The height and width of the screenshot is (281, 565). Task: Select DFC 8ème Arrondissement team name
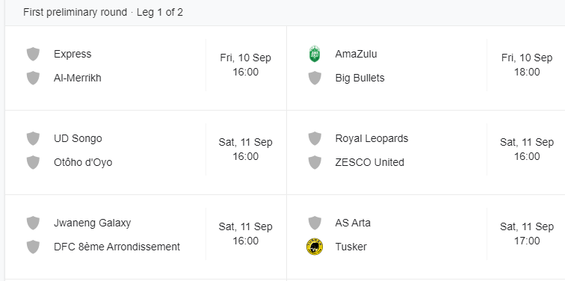(x=117, y=247)
